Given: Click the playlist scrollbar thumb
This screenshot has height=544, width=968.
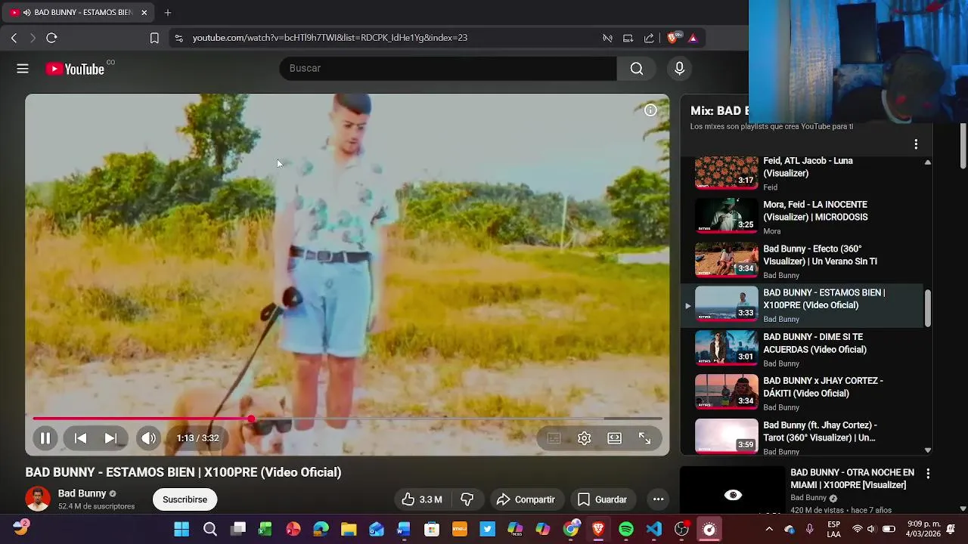Looking at the screenshot, I should tap(928, 308).
